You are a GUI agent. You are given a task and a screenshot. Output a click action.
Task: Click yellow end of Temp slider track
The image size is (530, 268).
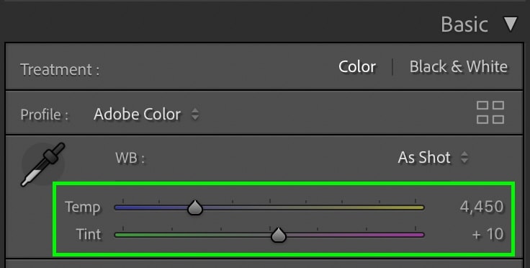pyautogui.click(x=418, y=207)
